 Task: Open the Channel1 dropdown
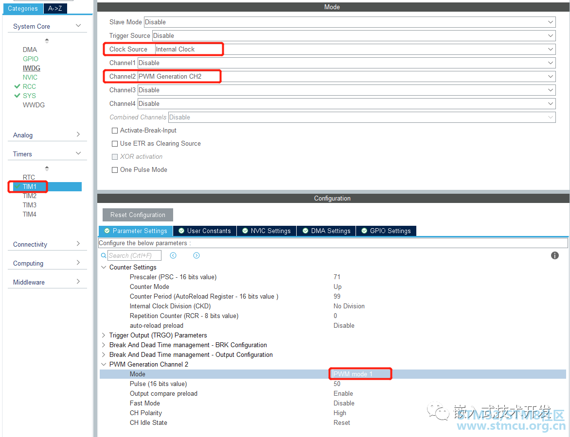coord(346,63)
